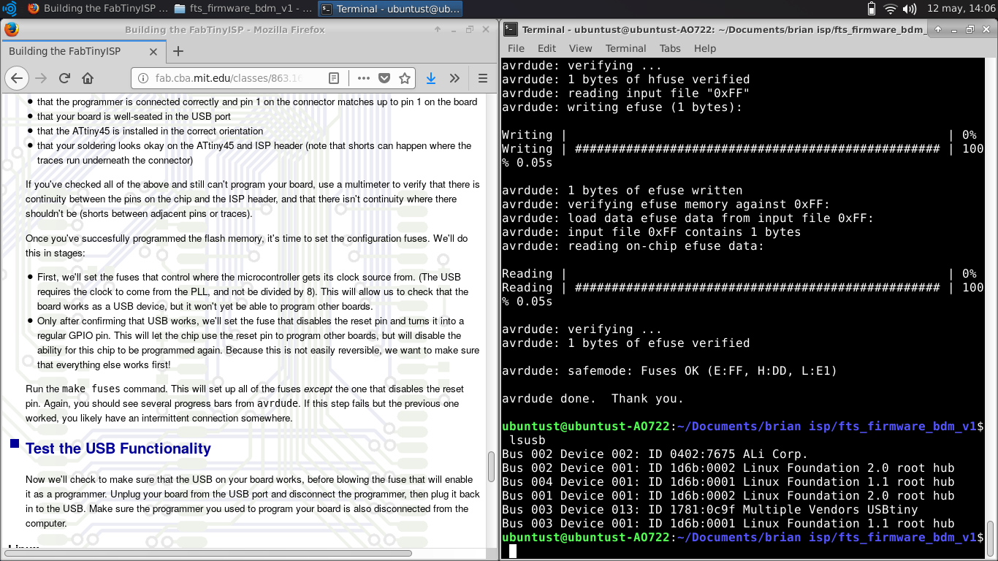The height and width of the screenshot is (561, 998).
Task: Open Terminal Help menu
Action: click(x=704, y=48)
